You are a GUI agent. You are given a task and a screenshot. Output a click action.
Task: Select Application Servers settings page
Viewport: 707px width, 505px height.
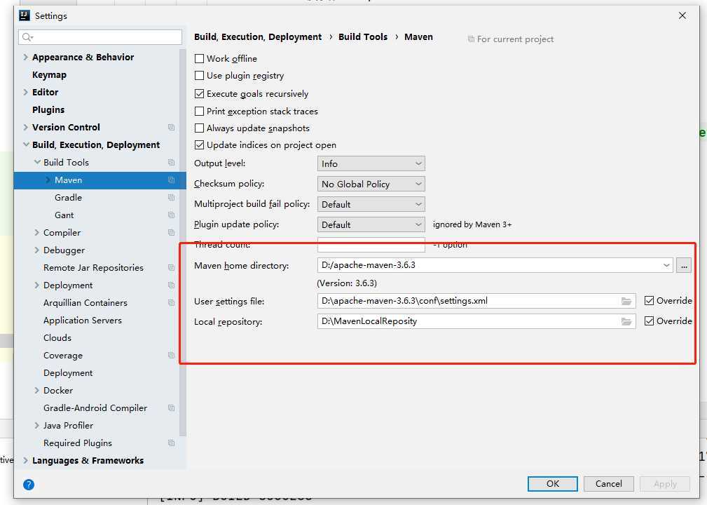coord(83,321)
